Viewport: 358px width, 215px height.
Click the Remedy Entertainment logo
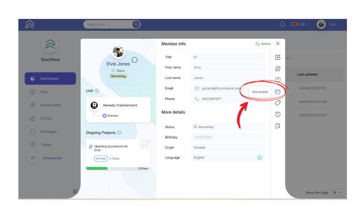94,105
